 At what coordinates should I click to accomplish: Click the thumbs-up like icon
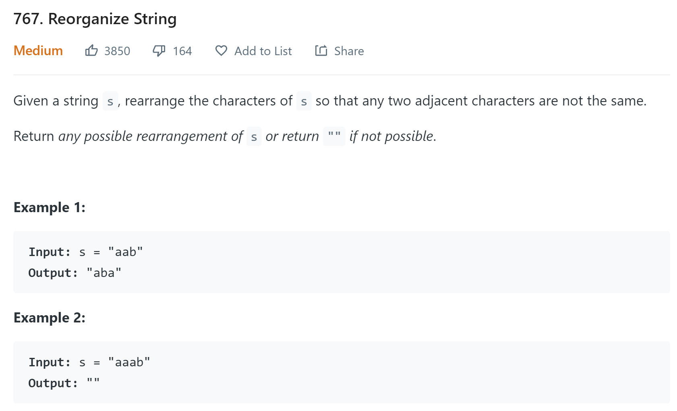click(91, 51)
